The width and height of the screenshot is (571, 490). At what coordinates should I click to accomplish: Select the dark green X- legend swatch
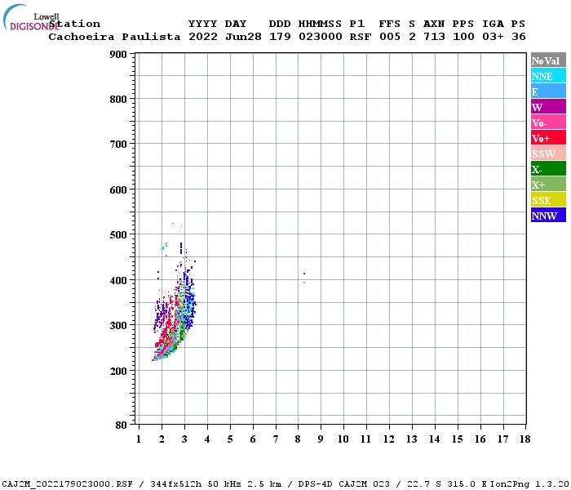coord(548,169)
